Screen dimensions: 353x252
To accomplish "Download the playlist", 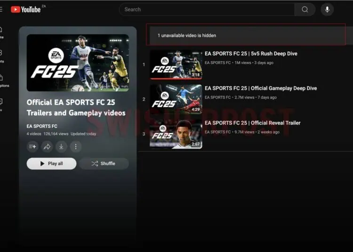I will (61, 147).
